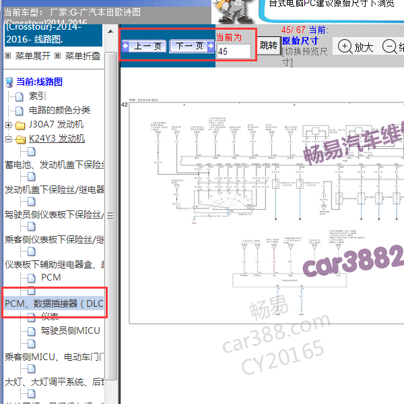
Task: Select PCM、数据插接器 (DLC) entry
Action: point(55,304)
